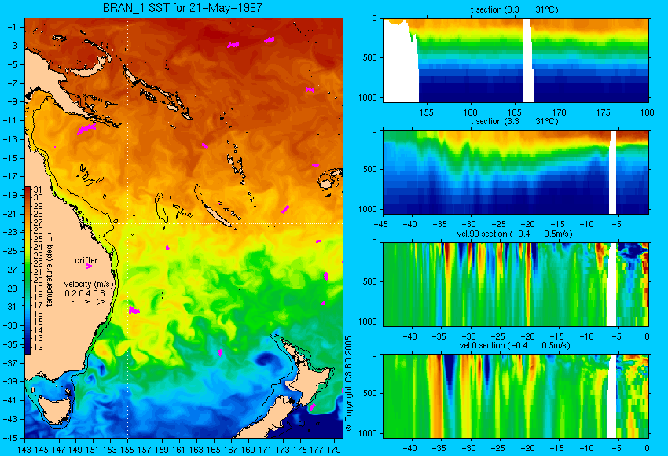Select the vel.90 section heading text

coord(514,234)
